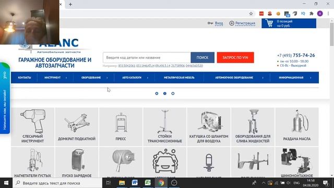Select the first slider dot
The height and width of the screenshot is (188, 334).
(x=157, y=93)
